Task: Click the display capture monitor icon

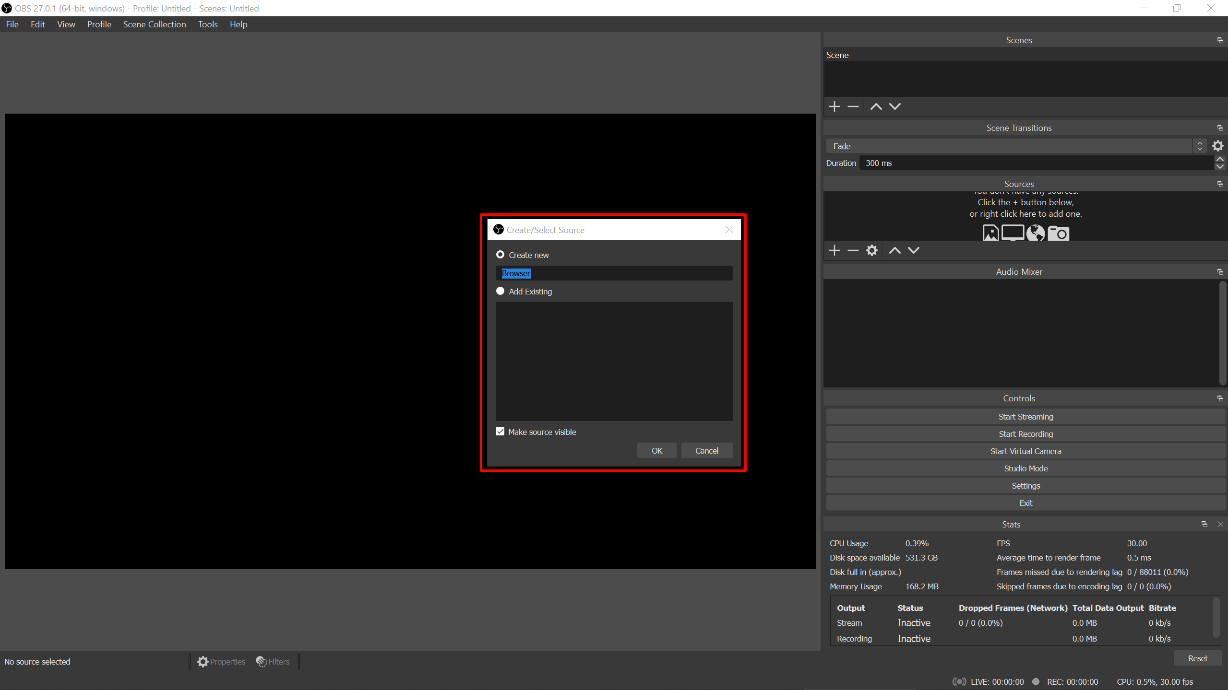Action: 1013,233
